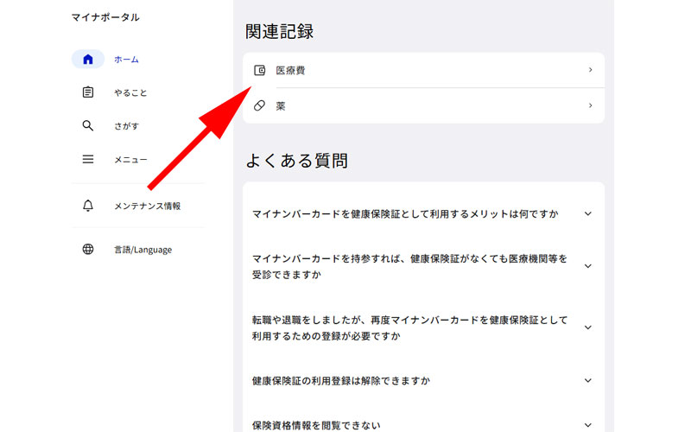Screen dimensions: 691x432
Task: Expand chevron for 医療機関等を受診できますか question
Action: [x=588, y=266]
